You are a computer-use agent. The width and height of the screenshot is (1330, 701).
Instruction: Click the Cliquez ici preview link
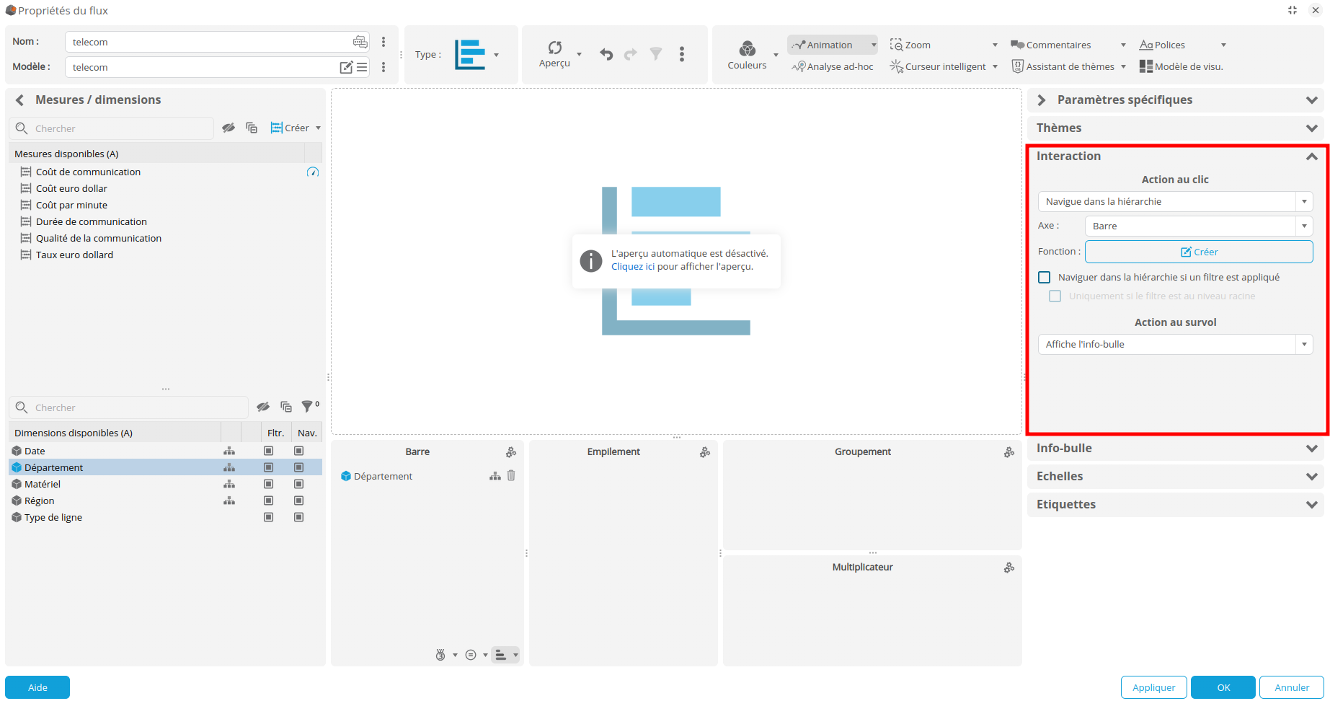(632, 267)
